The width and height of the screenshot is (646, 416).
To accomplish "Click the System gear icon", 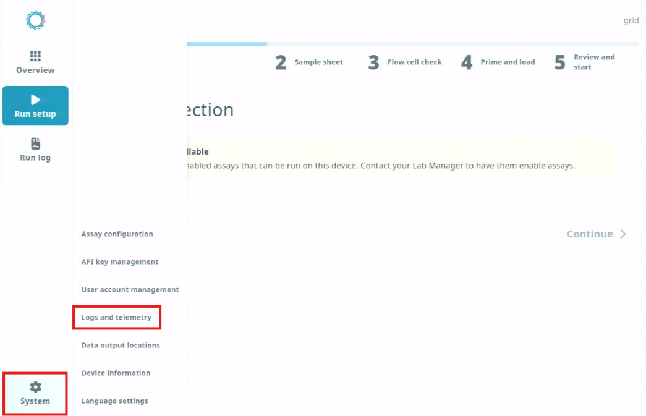I will (x=35, y=387).
